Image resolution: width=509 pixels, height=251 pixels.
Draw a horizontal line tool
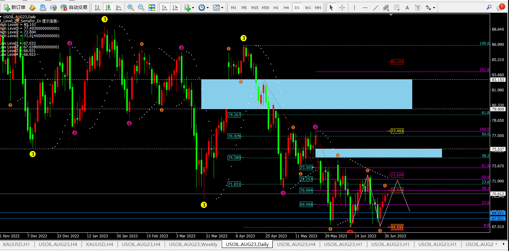(365, 7)
